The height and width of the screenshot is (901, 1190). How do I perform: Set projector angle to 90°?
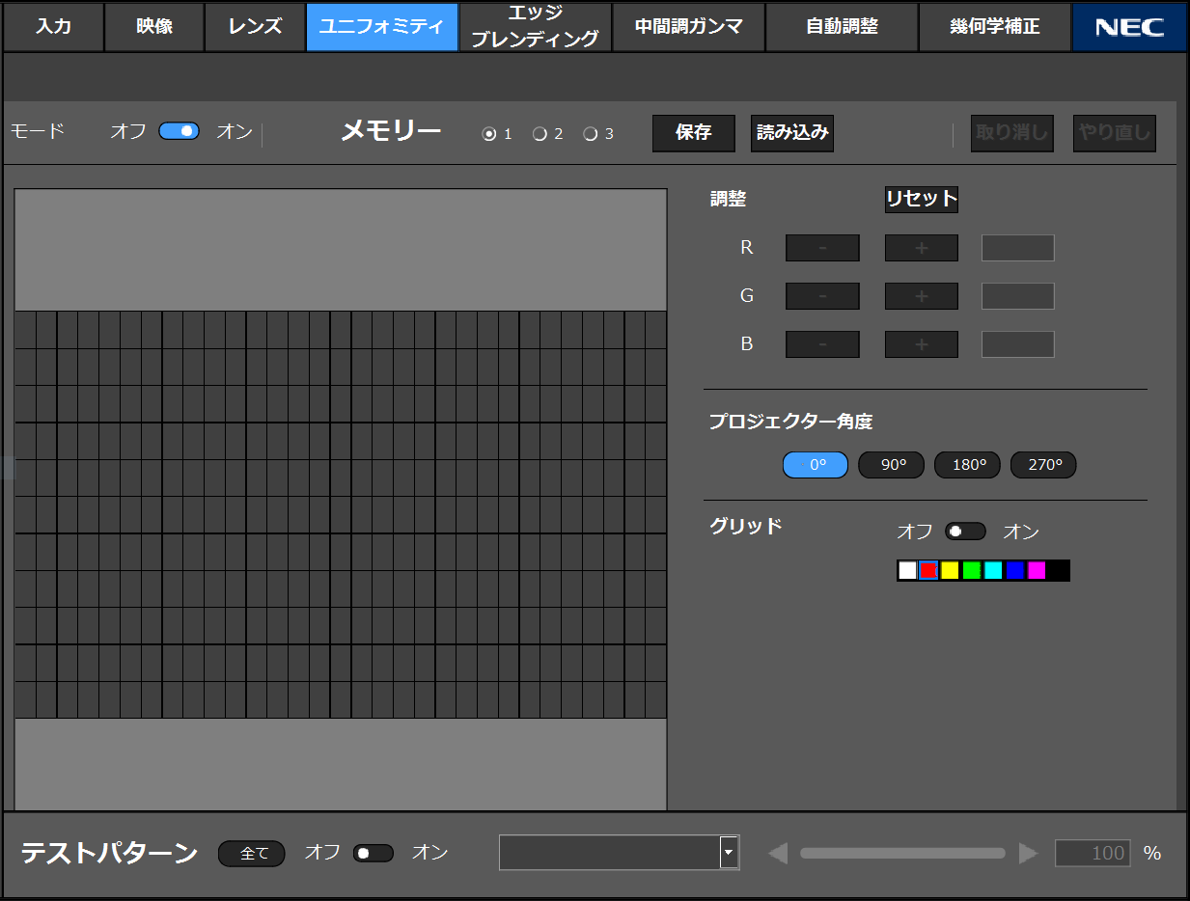(x=891, y=465)
